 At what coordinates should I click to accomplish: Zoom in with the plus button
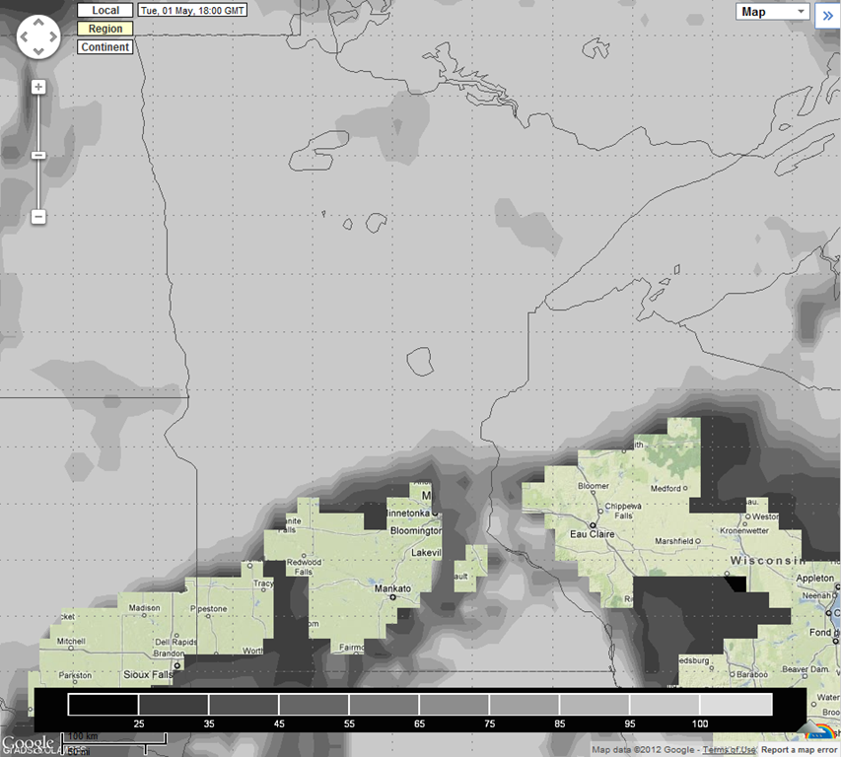38,87
